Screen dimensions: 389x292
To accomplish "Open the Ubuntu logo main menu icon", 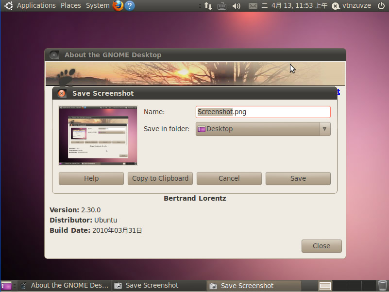I will 9,5.
